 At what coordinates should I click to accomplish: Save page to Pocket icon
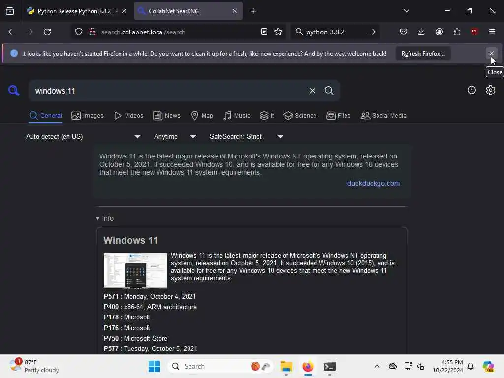[404, 31]
